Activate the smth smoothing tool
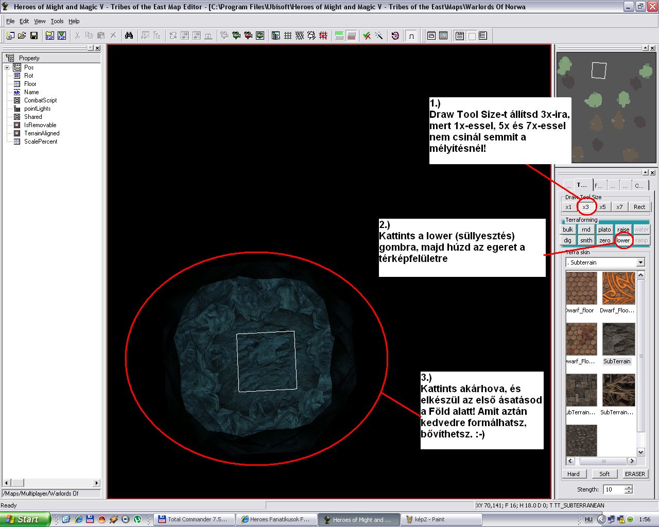This screenshot has width=659, height=527. (x=586, y=240)
